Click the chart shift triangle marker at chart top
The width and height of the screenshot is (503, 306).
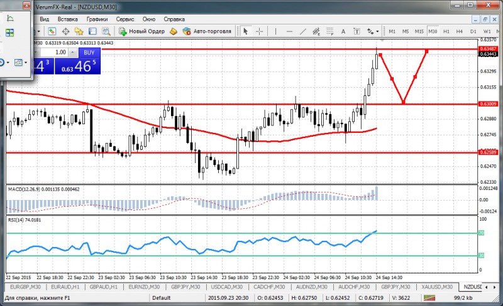[382, 40]
